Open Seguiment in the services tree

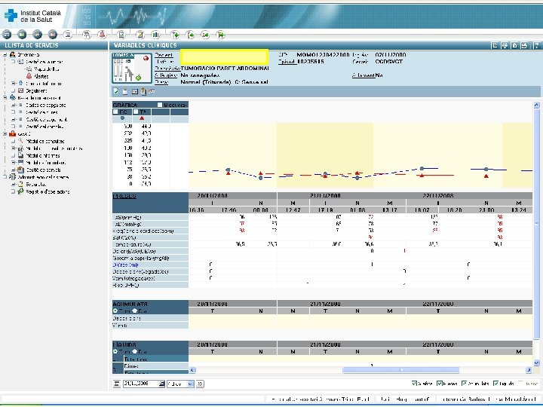click(36, 90)
